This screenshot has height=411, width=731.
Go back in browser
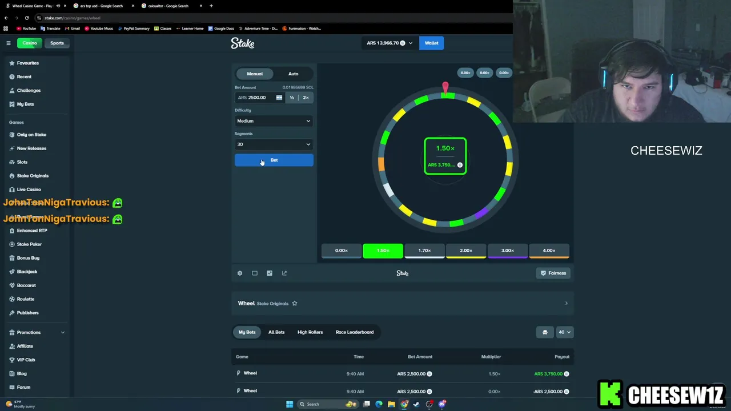point(6,18)
